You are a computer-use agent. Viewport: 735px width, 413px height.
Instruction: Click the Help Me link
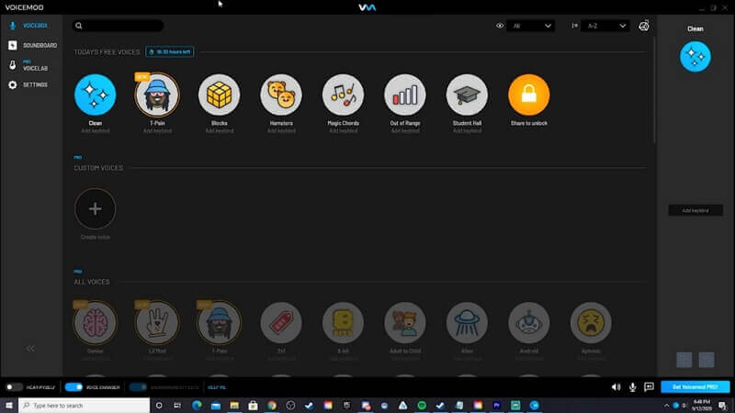[x=217, y=387]
